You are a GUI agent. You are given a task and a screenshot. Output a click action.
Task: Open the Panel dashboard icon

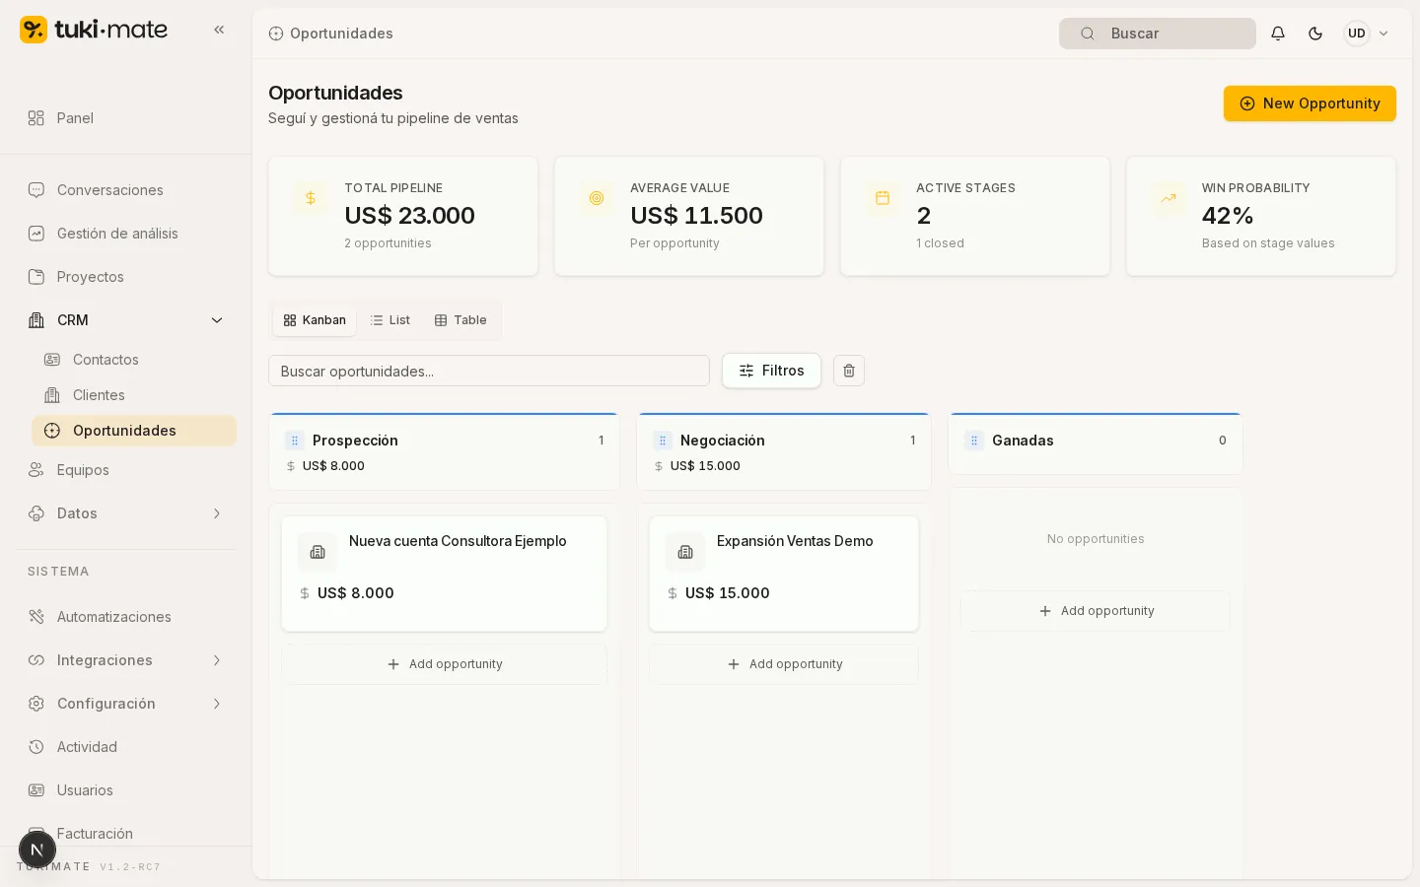point(36,118)
